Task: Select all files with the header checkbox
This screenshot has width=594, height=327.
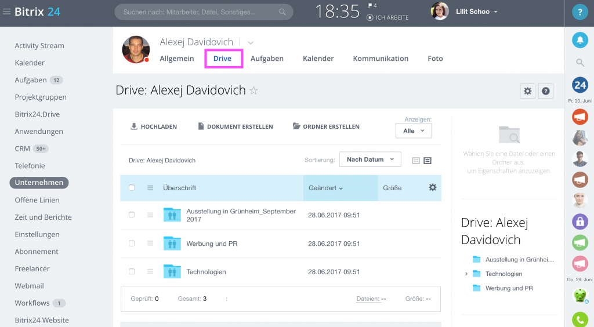Action: (132, 188)
